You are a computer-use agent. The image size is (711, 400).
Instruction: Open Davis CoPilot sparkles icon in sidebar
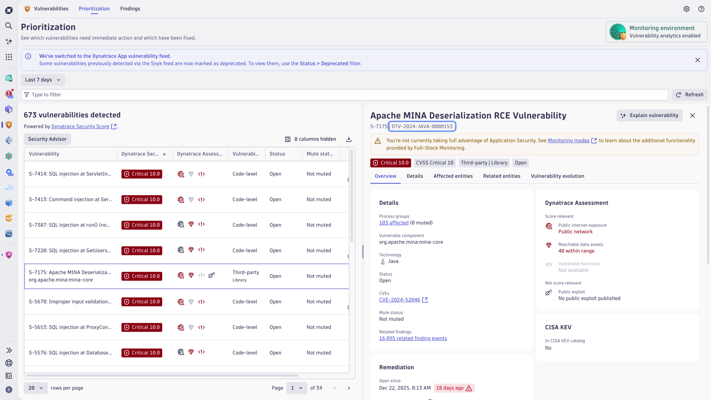point(9,41)
